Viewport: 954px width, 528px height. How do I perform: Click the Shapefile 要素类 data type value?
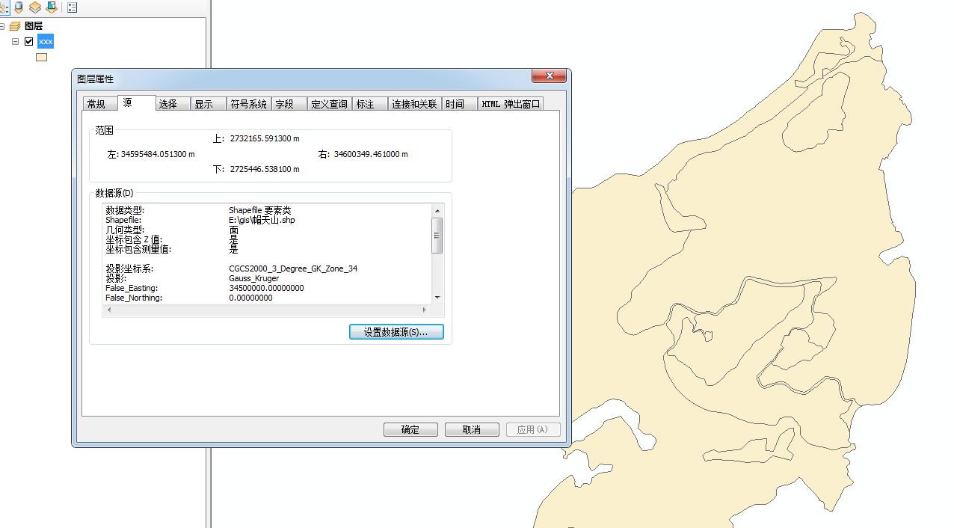point(260,211)
